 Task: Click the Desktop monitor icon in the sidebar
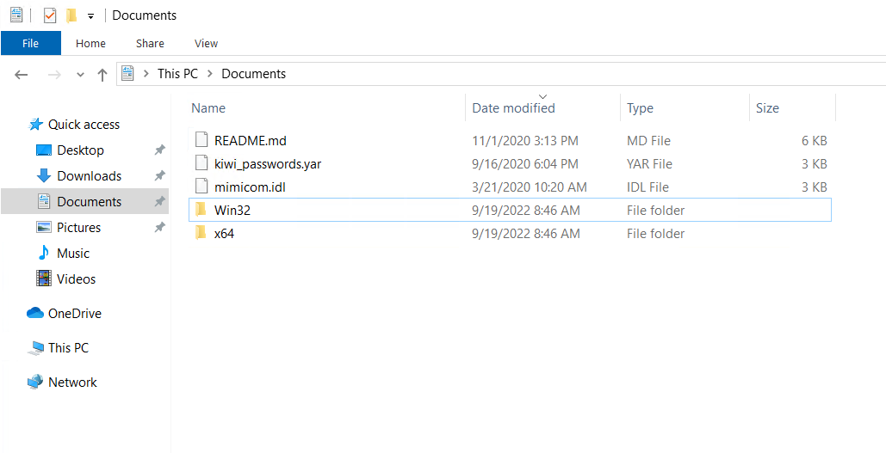click(x=44, y=150)
